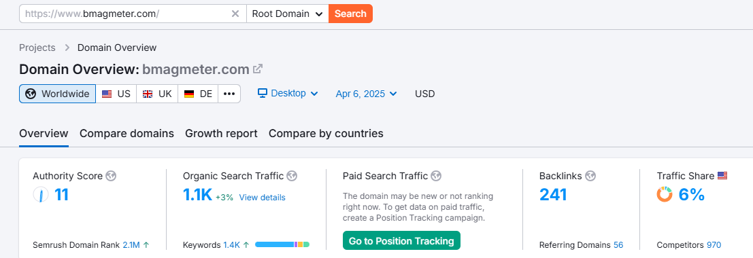Open the Root Domain dropdown

point(288,14)
